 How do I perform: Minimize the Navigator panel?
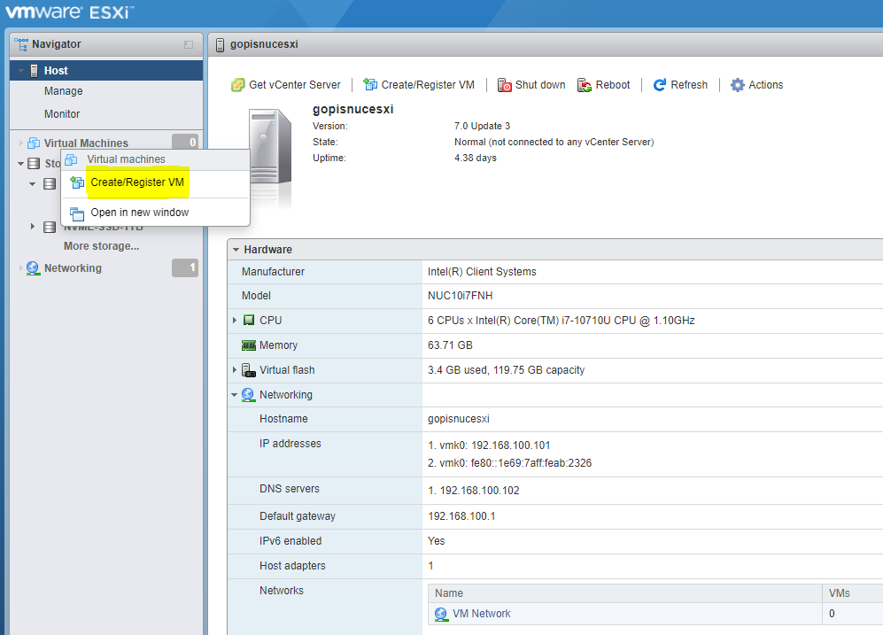coord(189,44)
